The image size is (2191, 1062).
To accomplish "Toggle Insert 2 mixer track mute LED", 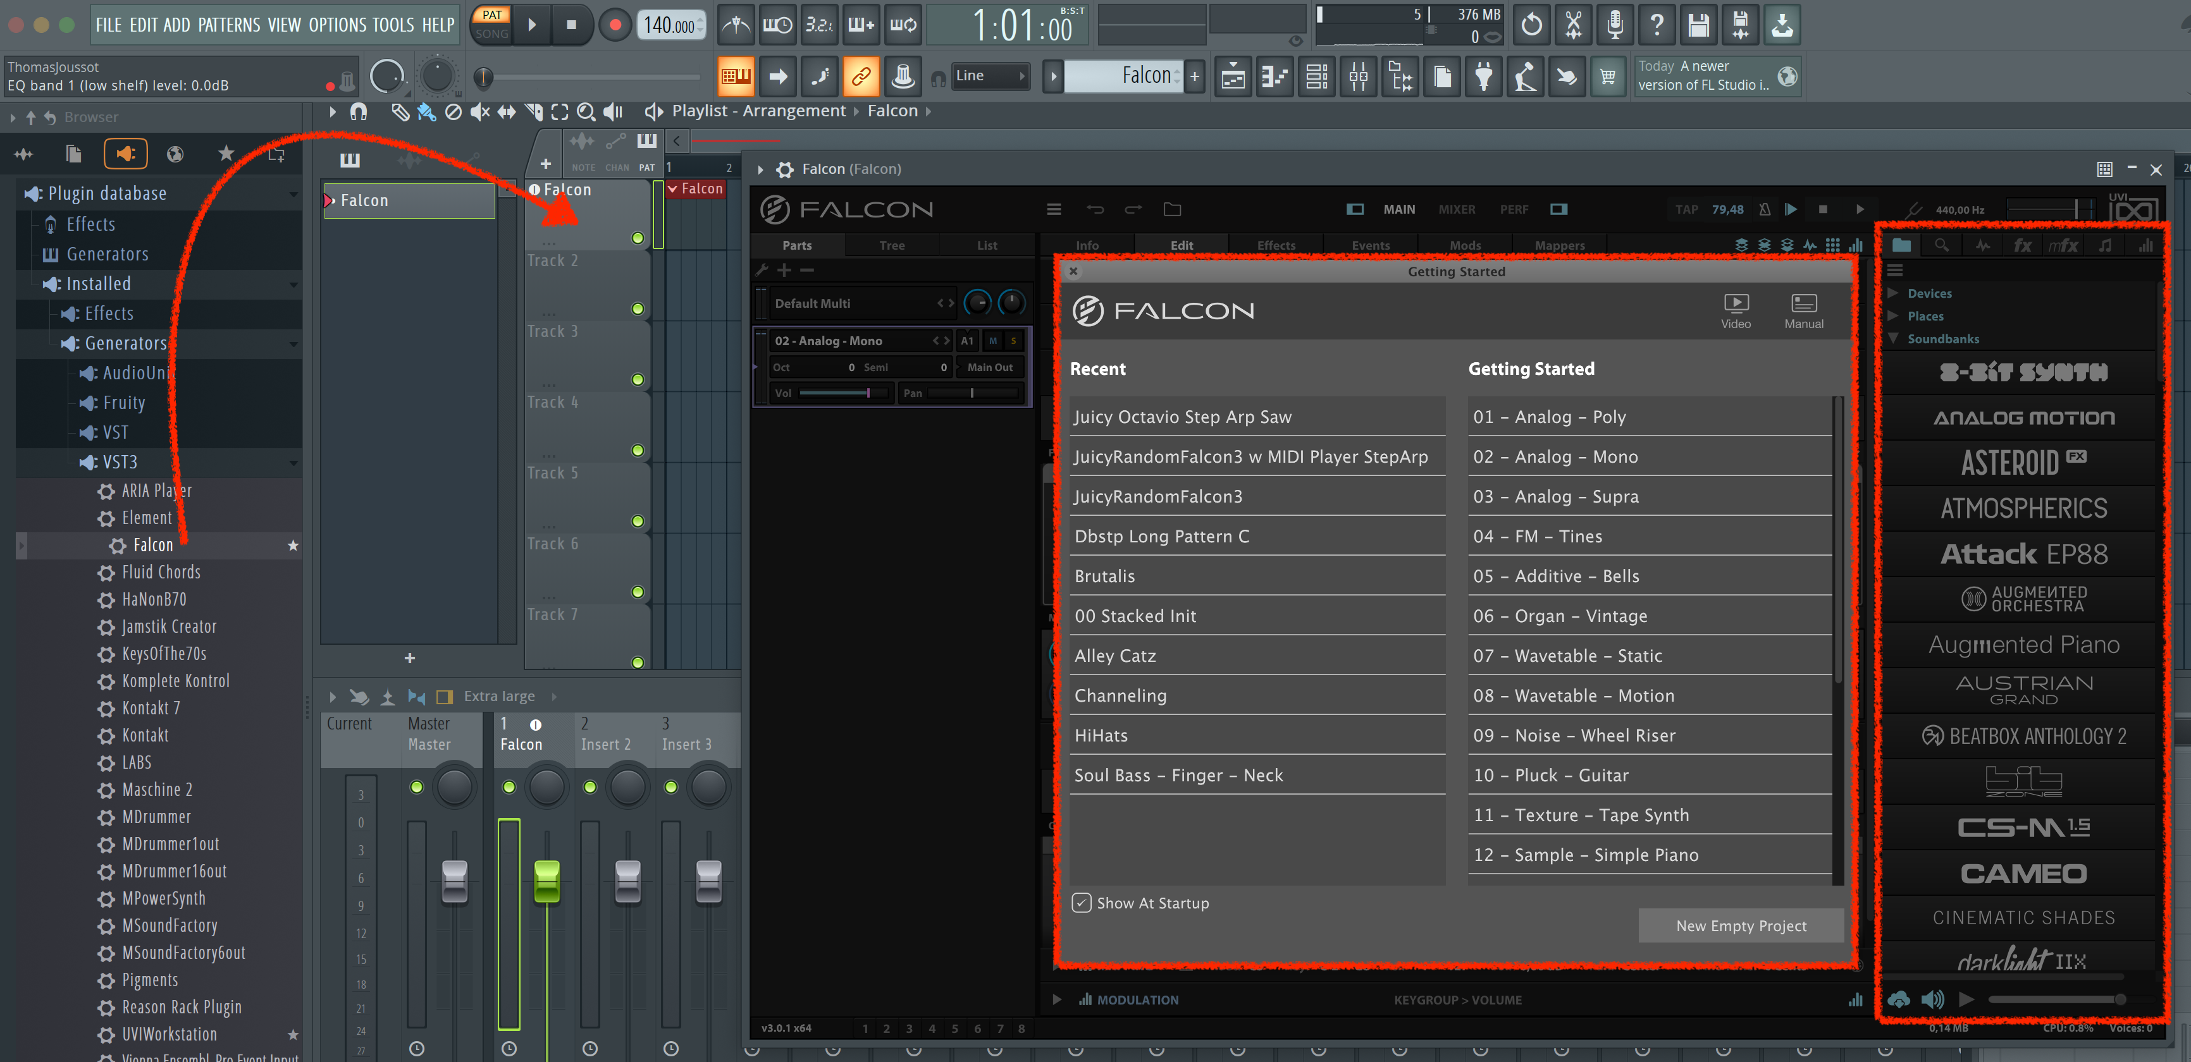I will click(589, 786).
